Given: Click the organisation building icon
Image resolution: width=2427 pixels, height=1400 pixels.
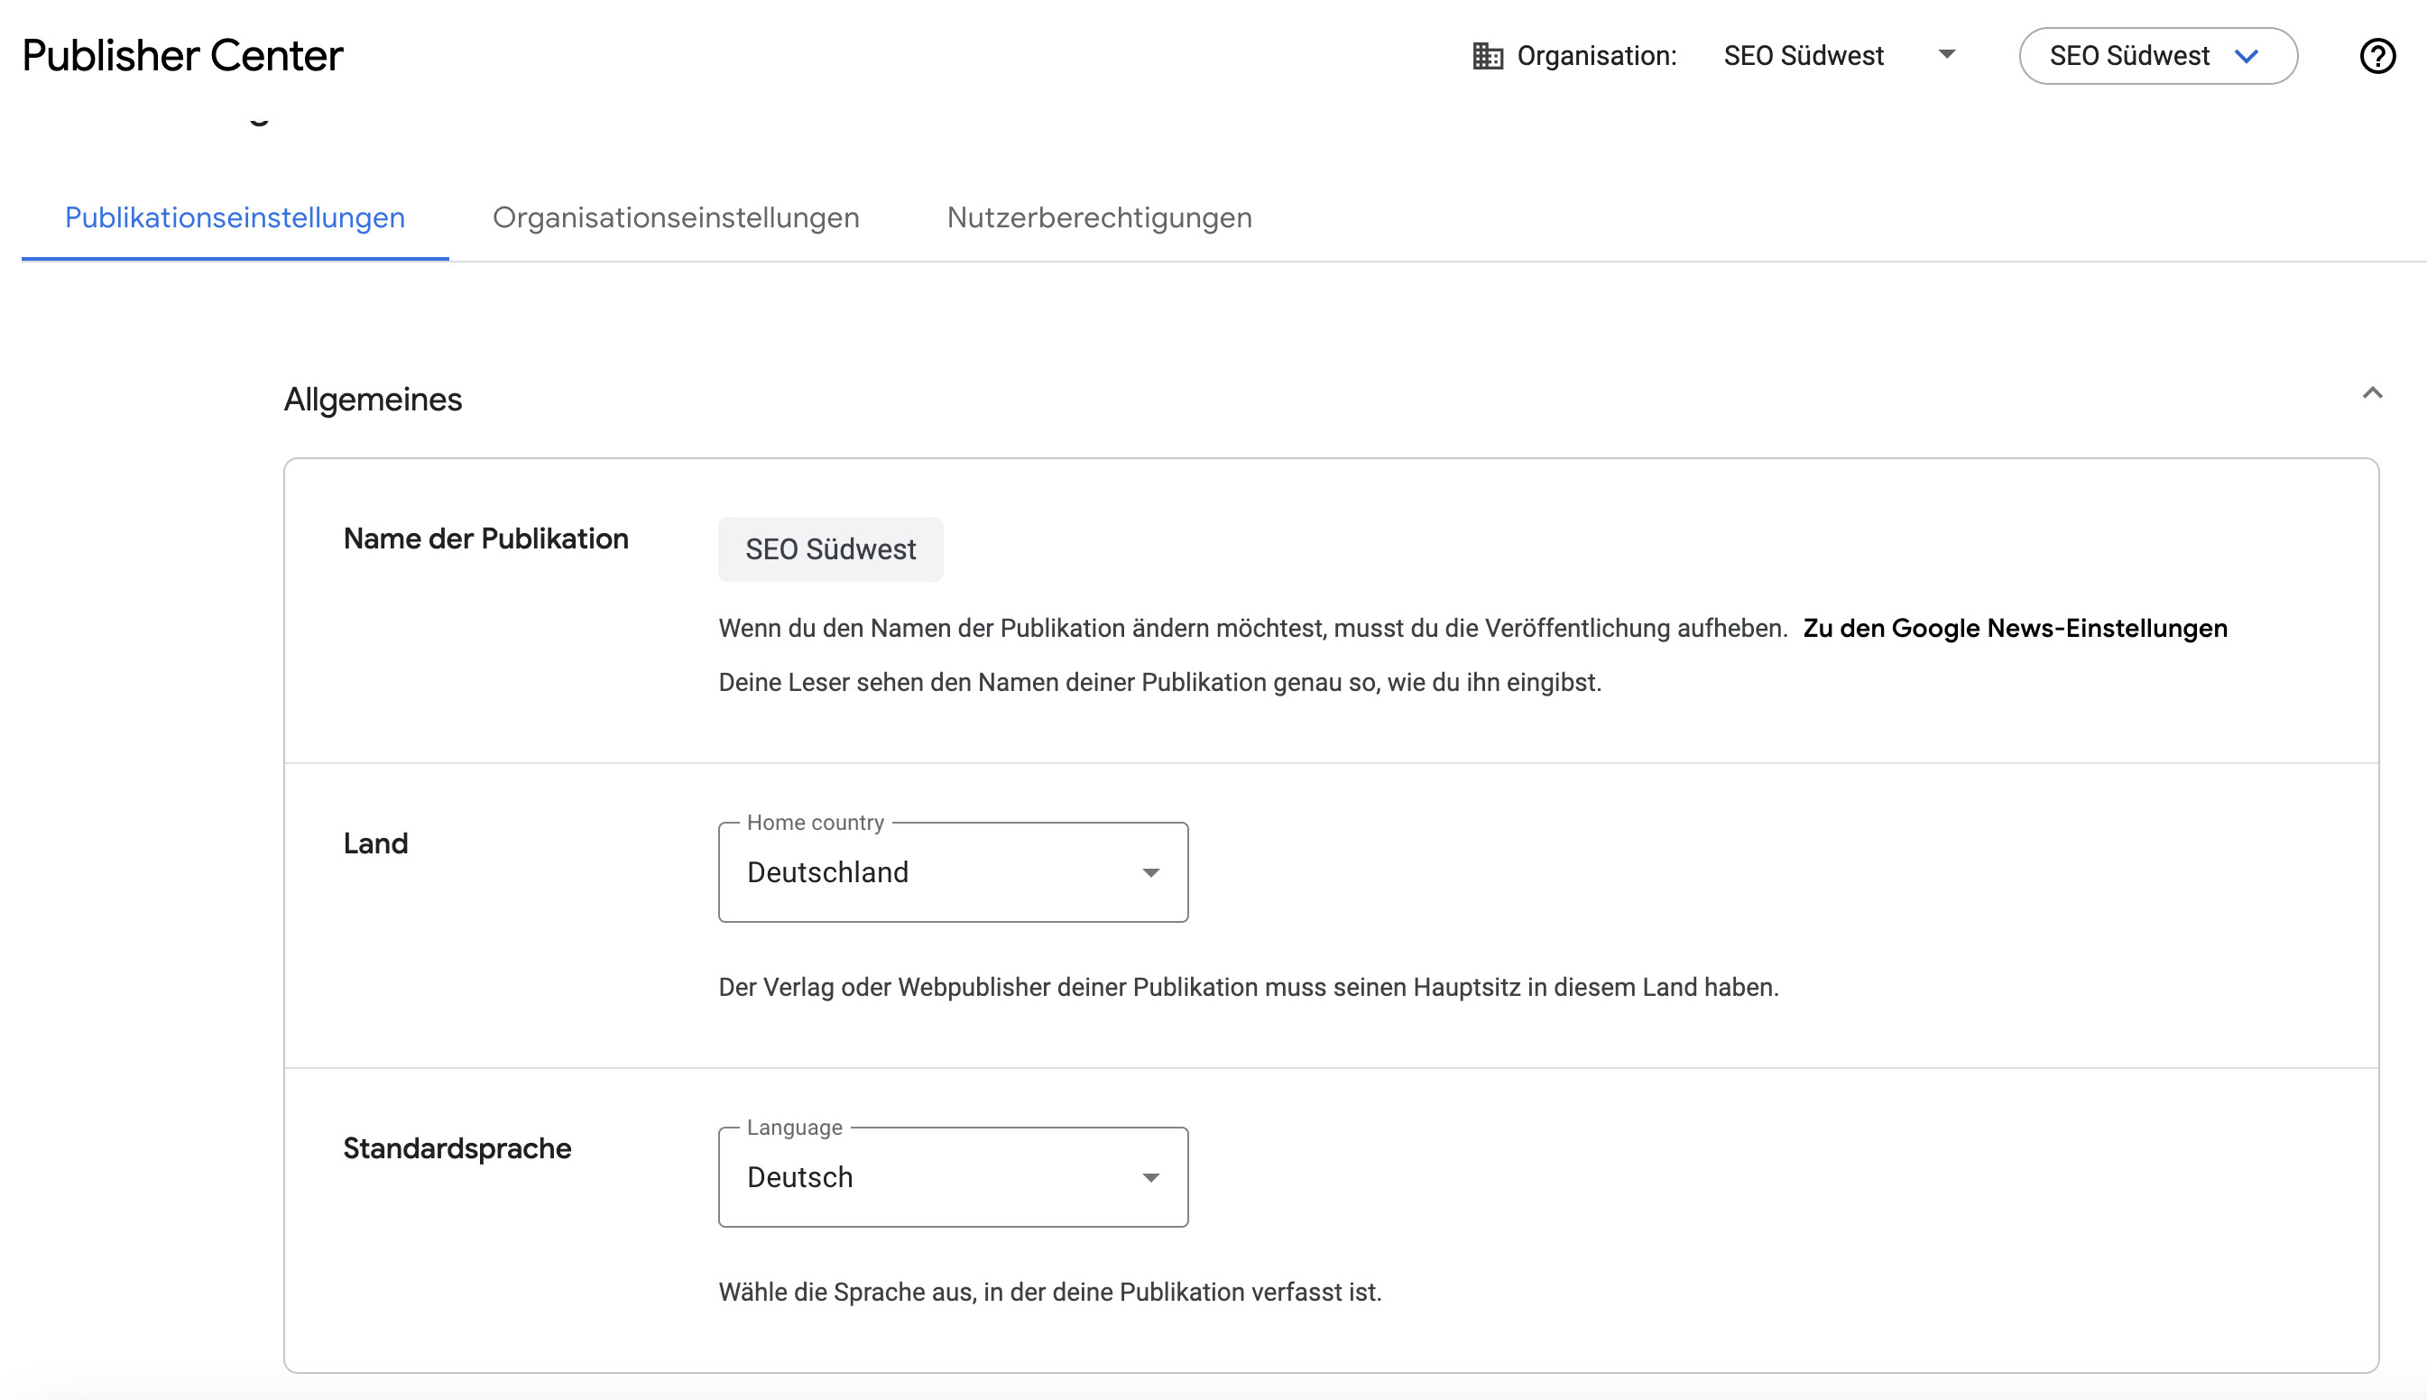Looking at the screenshot, I should [x=1487, y=56].
